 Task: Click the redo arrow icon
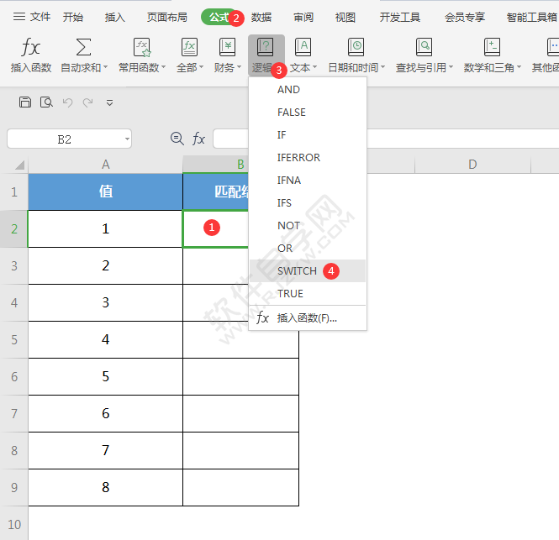tap(87, 102)
